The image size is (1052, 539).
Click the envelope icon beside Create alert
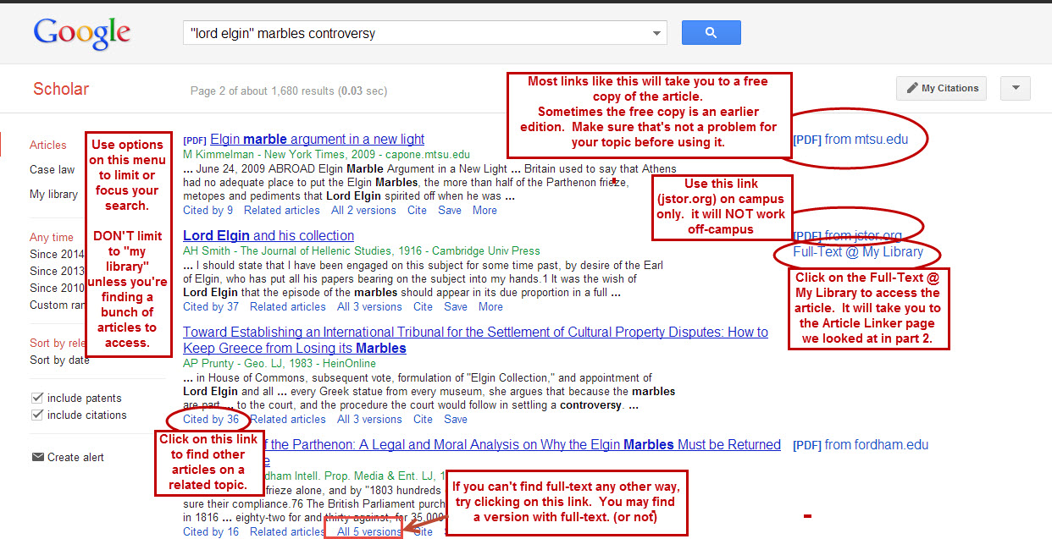37,457
